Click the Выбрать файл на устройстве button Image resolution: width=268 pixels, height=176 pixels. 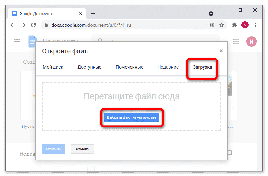click(x=132, y=117)
